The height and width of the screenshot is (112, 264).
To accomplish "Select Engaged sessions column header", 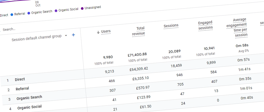I will (205, 25).
